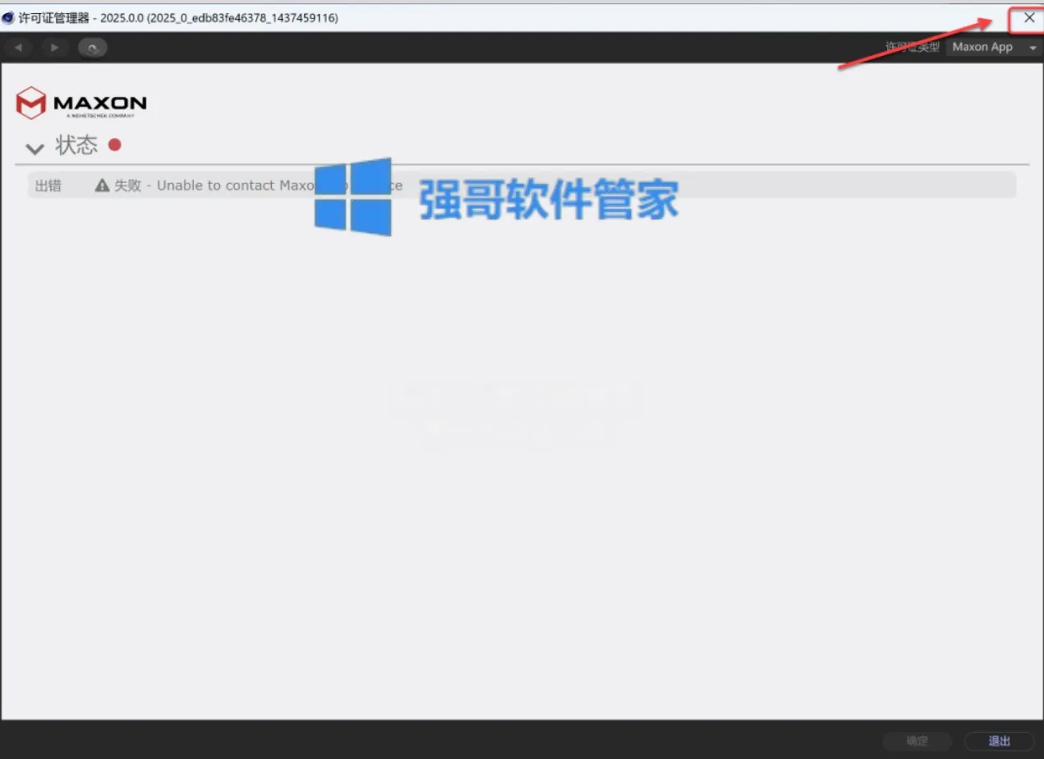Click the refresh button in toolbar
Screen dimensions: 1044x759
[x=93, y=48]
